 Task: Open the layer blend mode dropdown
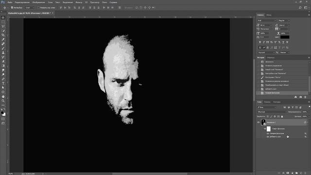(x=272, y=112)
